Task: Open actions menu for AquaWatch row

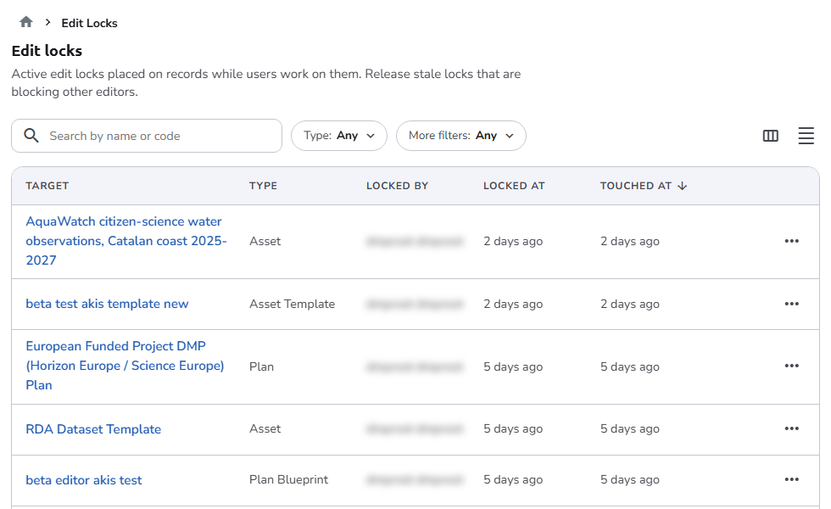Action: tap(791, 241)
